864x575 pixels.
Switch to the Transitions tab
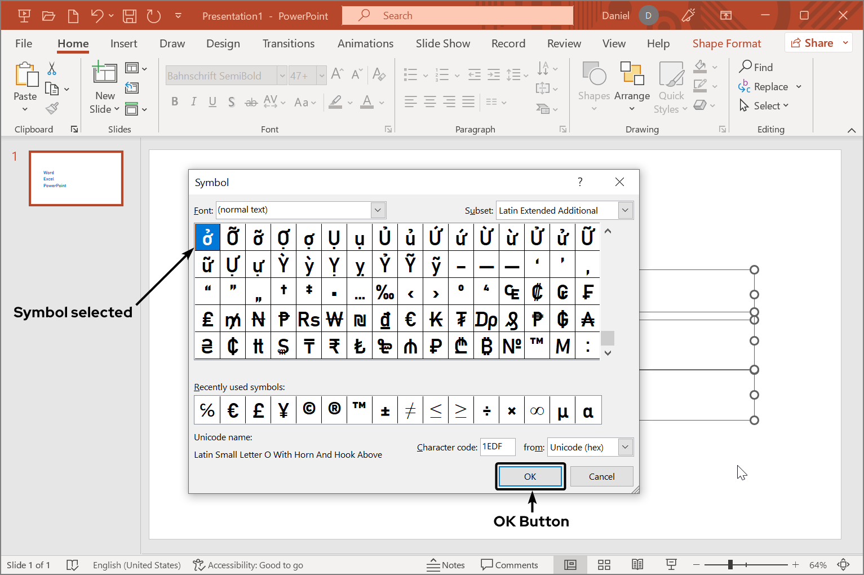289,43
